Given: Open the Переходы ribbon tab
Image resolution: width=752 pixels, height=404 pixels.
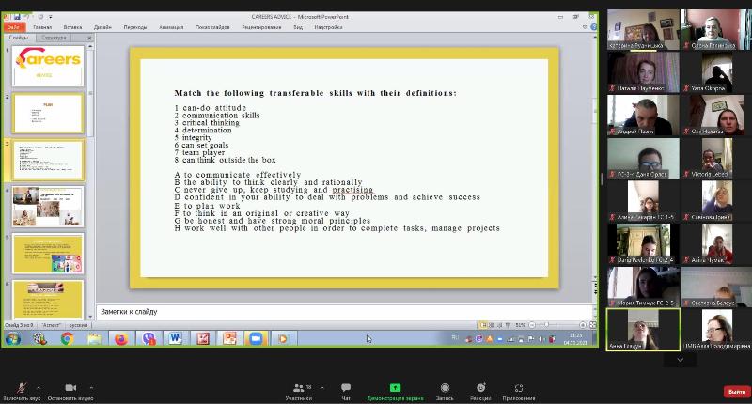Looking at the screenshot, I should click(135, 27).
